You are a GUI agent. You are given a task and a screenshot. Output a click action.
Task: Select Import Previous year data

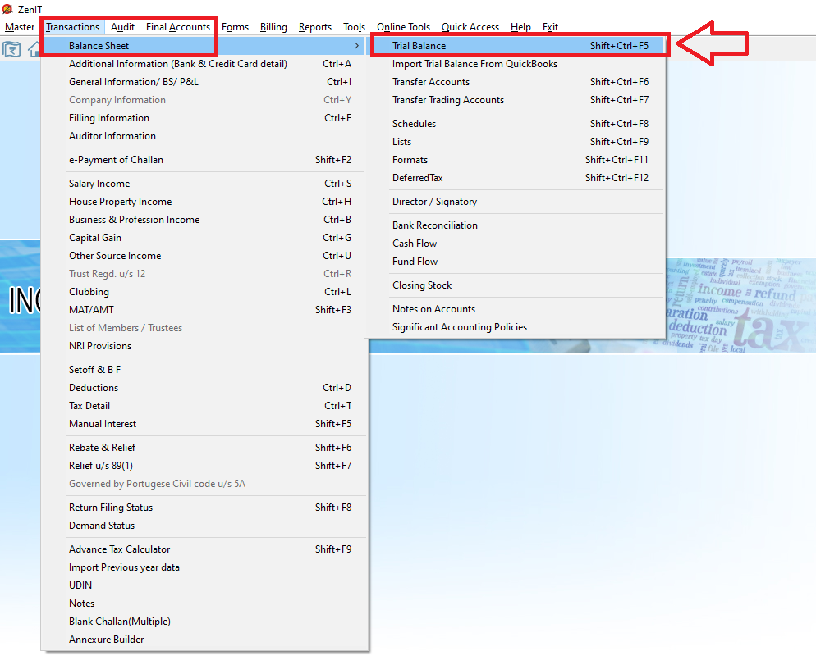click(204, 567)
